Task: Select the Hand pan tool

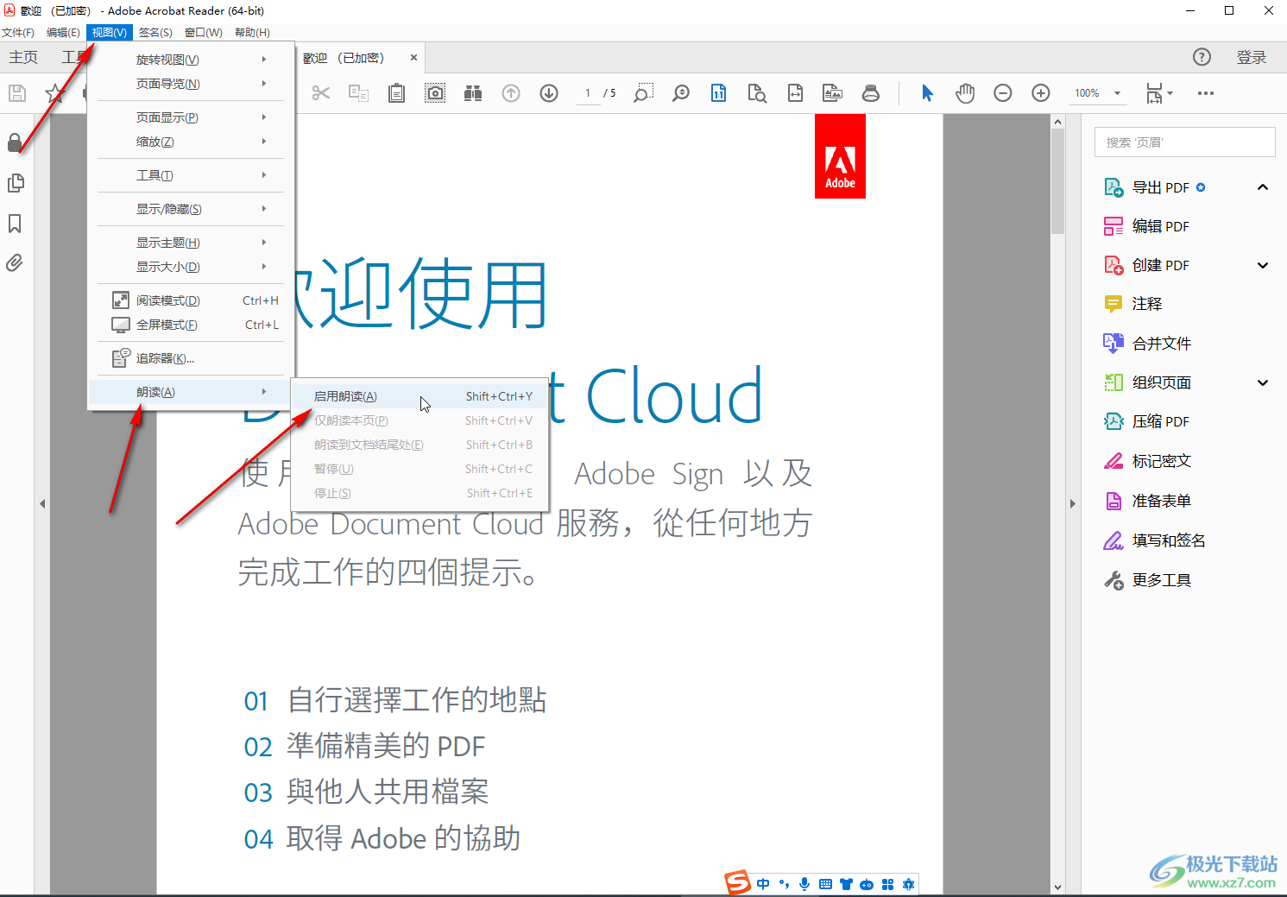Action: pos(965,93)
